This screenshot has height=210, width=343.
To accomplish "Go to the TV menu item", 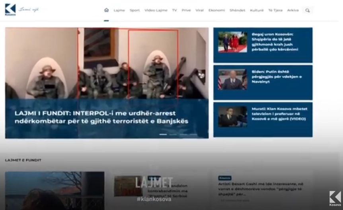I will (174, 10).
